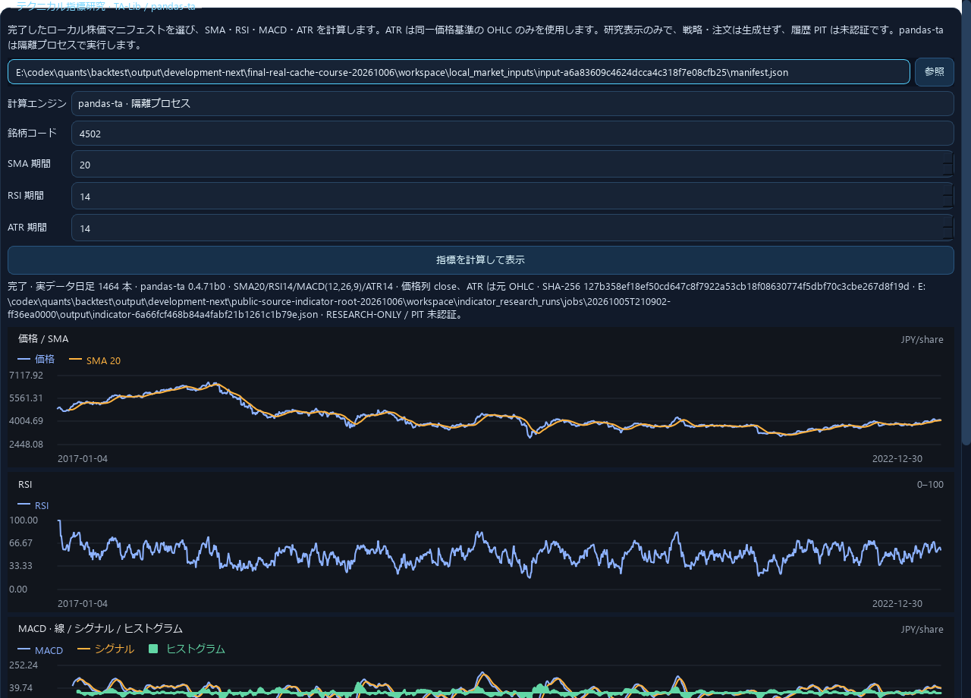Toggle the SMA 20 legend entry

94,360
